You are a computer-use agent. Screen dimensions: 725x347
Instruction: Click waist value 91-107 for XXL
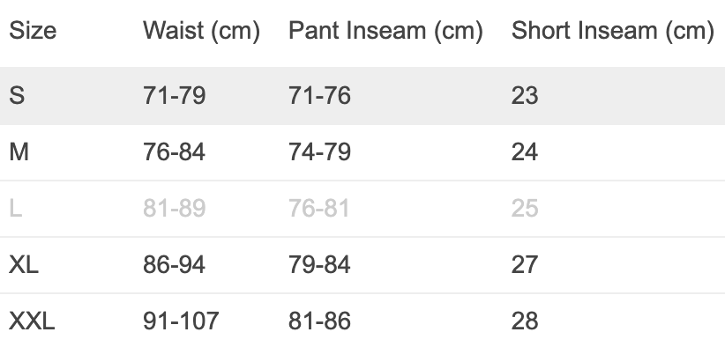coord(181,321)
